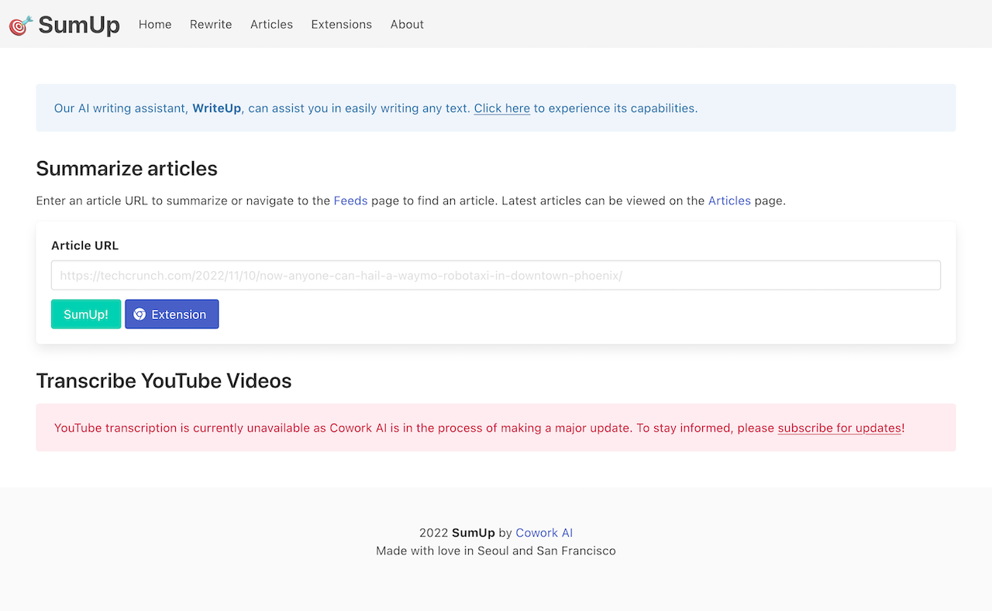Click the 'Article URL' field label

(85, 245)
